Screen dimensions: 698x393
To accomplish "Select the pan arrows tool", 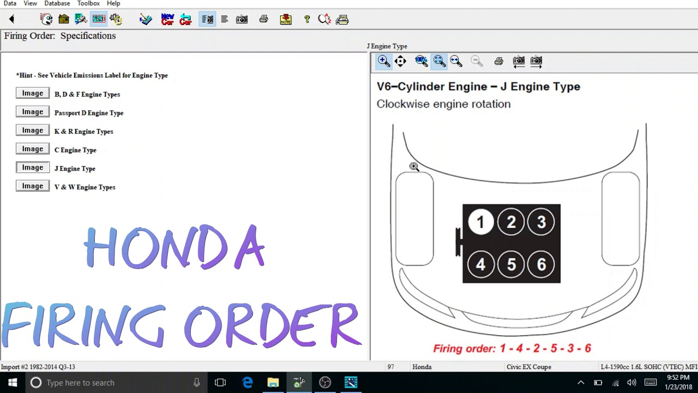I will tap(401, 61).
